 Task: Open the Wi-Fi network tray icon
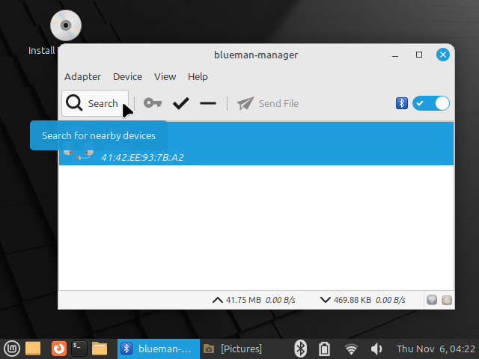click(x=351, y=349)
